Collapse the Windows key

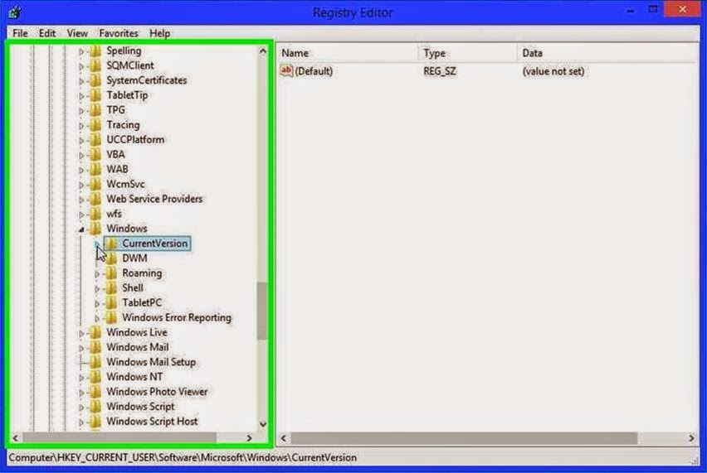click(81, 229)
